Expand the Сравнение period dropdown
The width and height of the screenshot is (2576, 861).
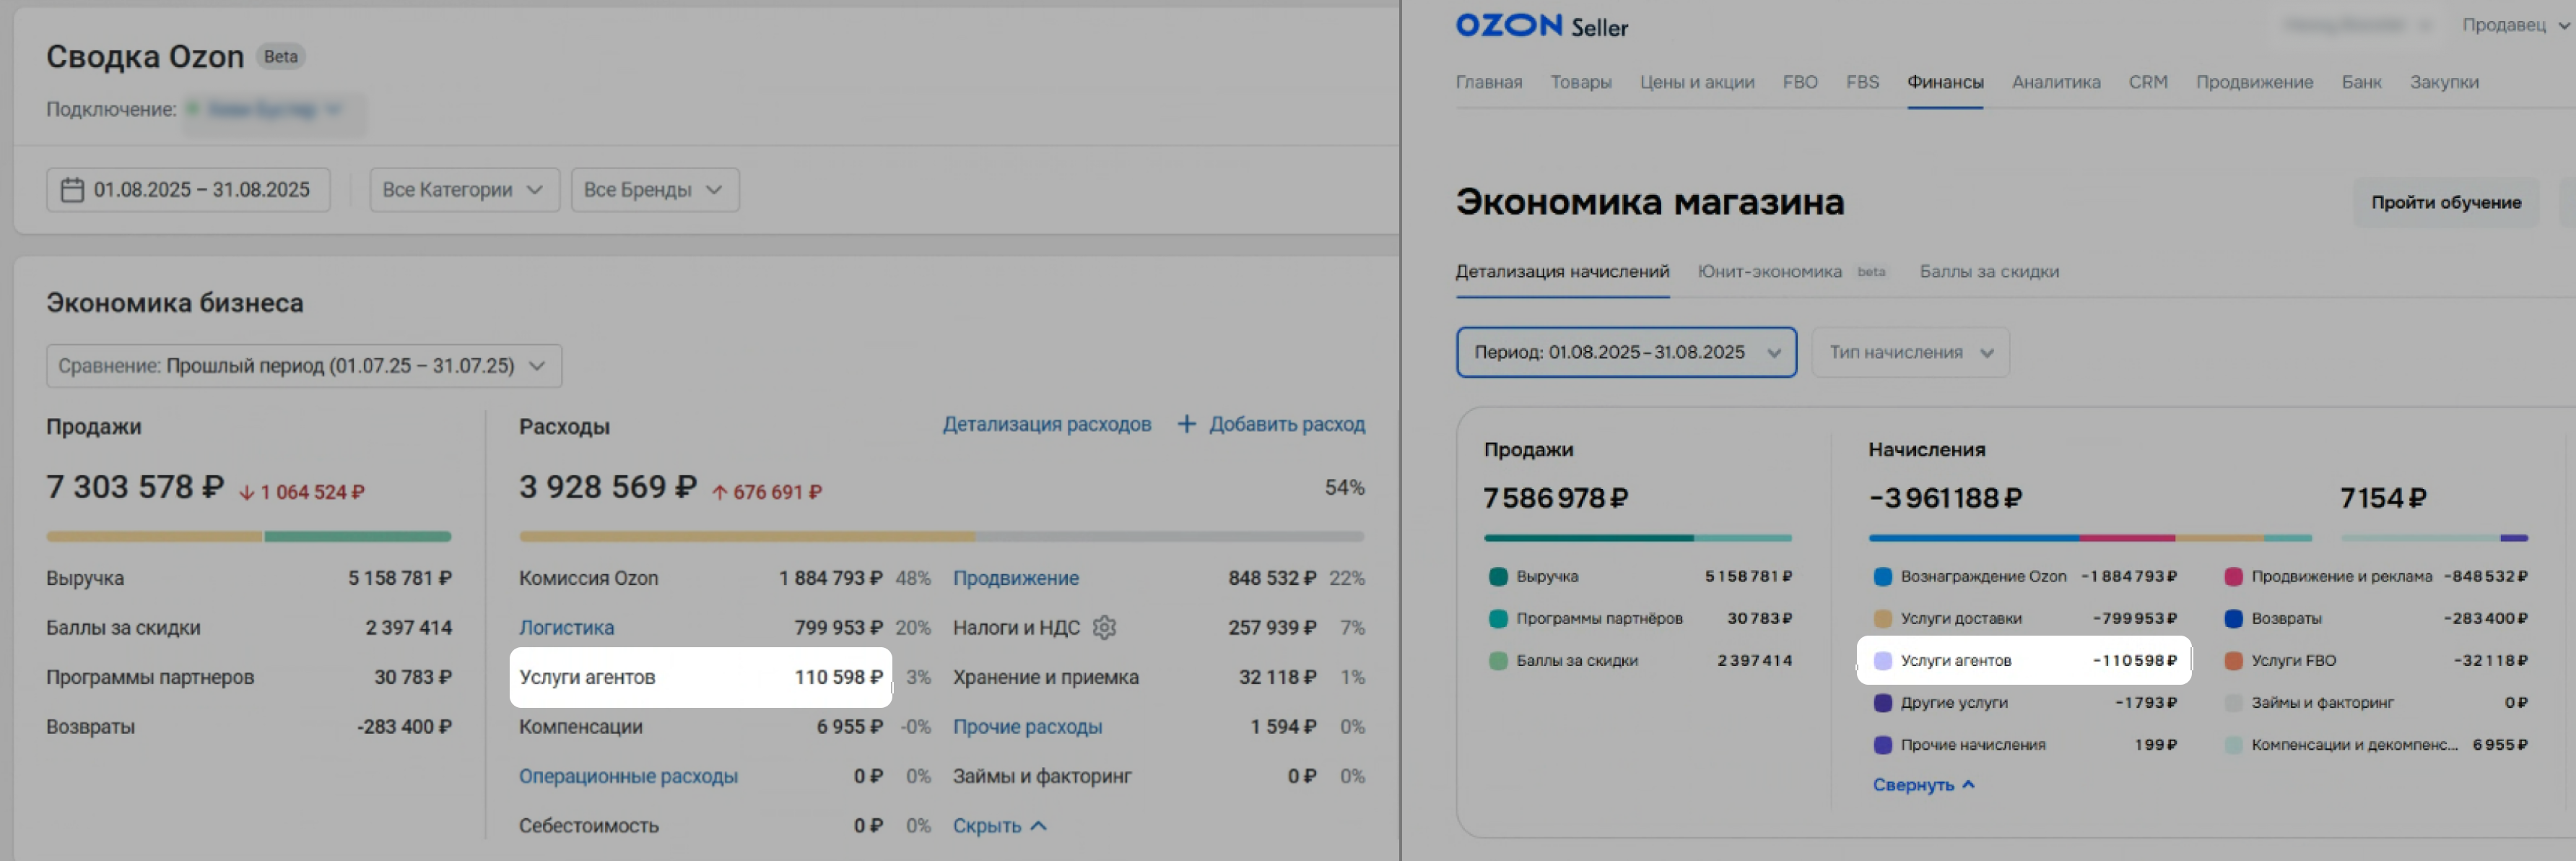tap(303, 366)
